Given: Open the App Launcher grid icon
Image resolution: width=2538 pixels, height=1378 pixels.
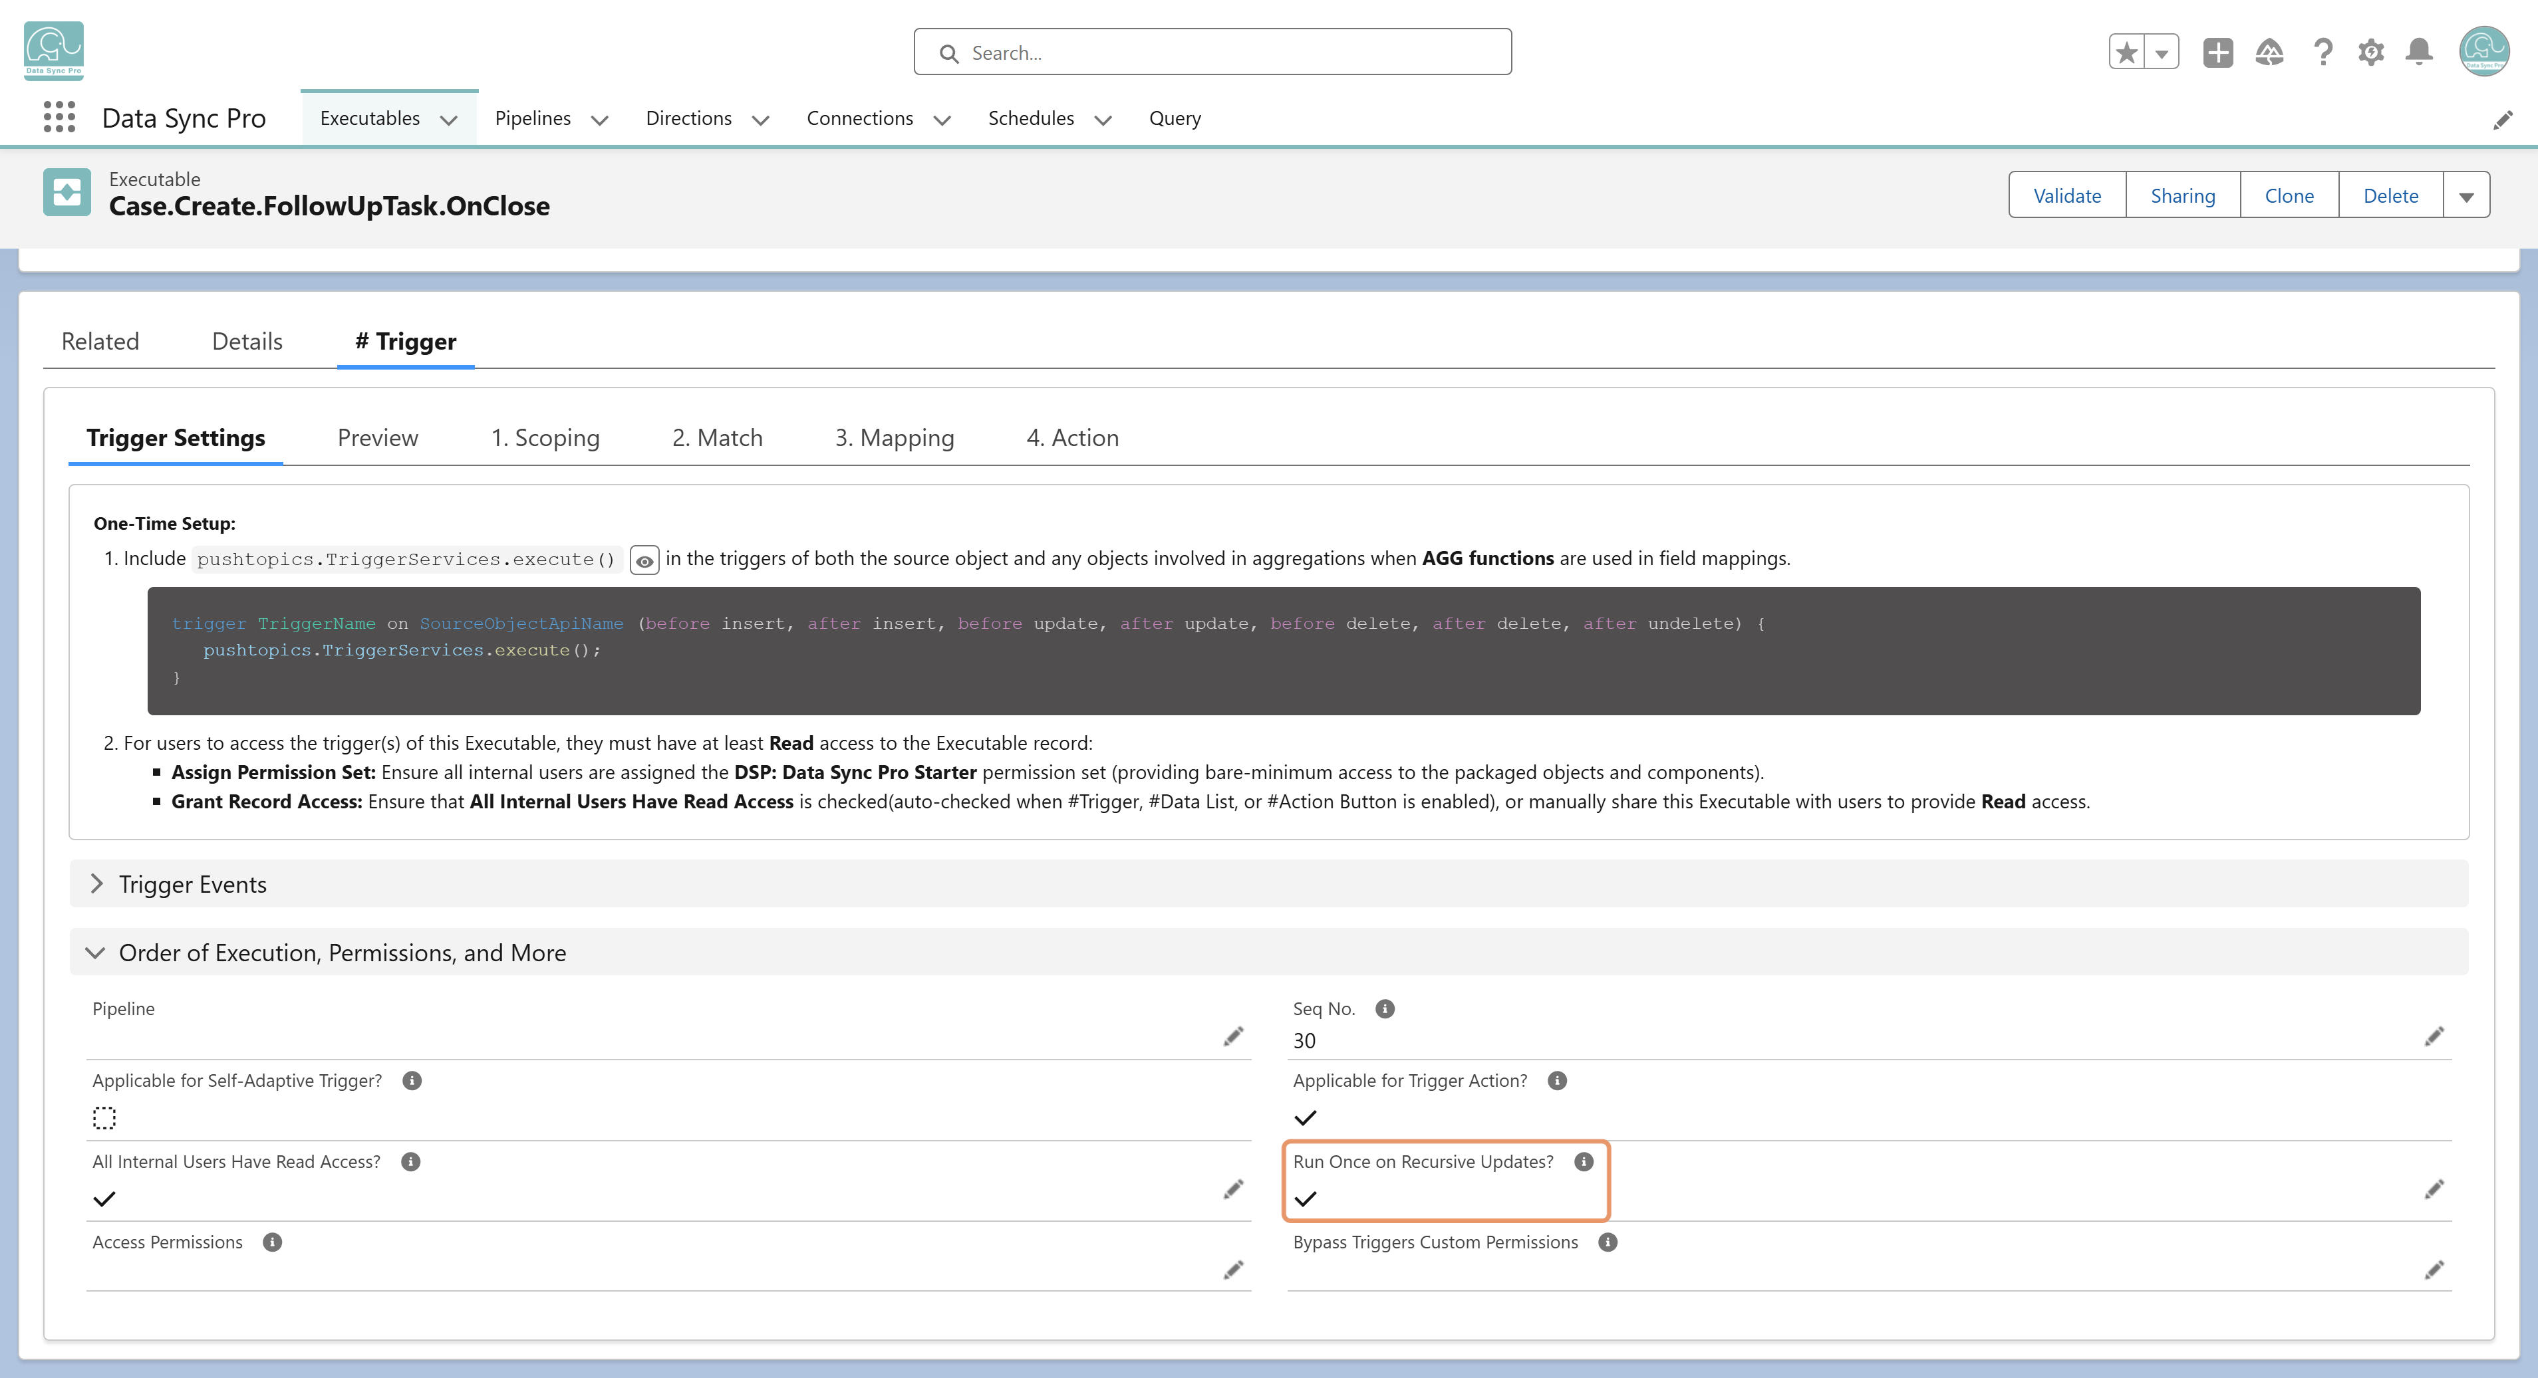Looking at the screenshot, I should click(x=59, y=117).
